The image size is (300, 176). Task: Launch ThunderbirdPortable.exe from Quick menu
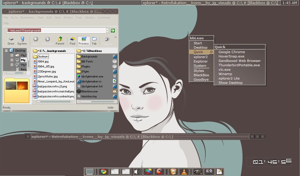pyautogui.click(x=240, y=65)
